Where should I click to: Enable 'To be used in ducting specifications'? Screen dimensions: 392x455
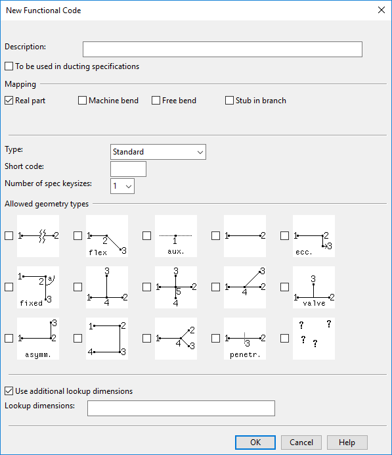coord(9,66)
